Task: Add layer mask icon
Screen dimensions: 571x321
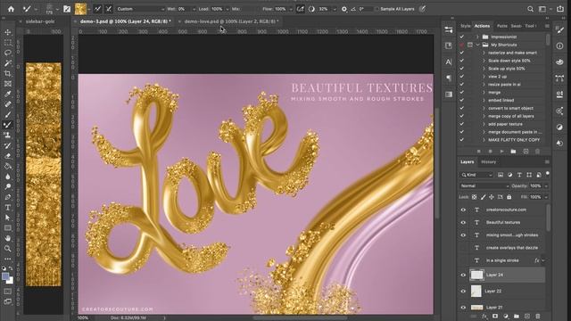Action: pos(495,317)
